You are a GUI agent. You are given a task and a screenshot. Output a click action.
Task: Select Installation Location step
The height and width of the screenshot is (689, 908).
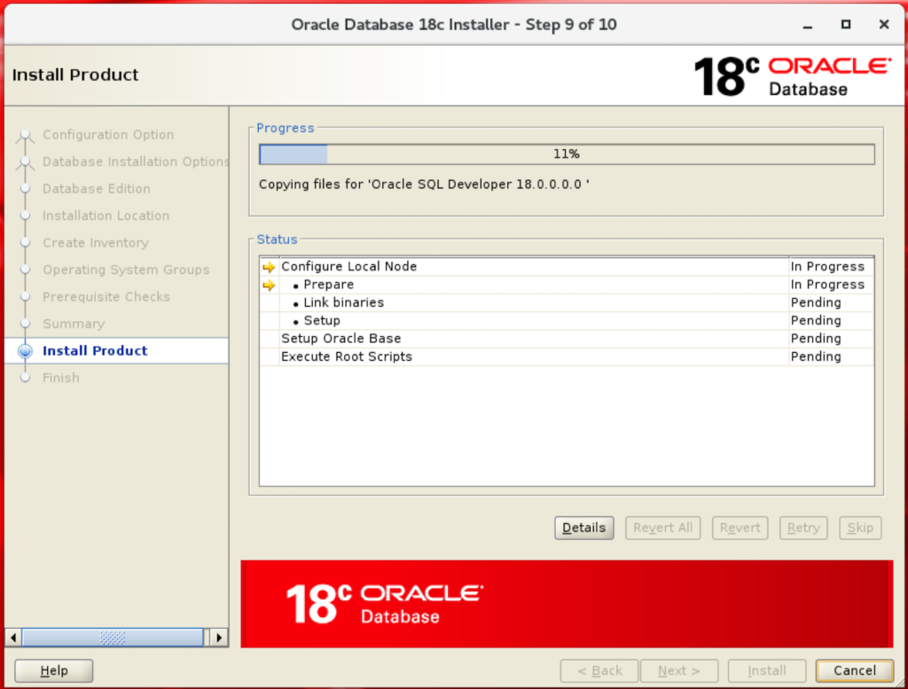(x=106, y=215)
